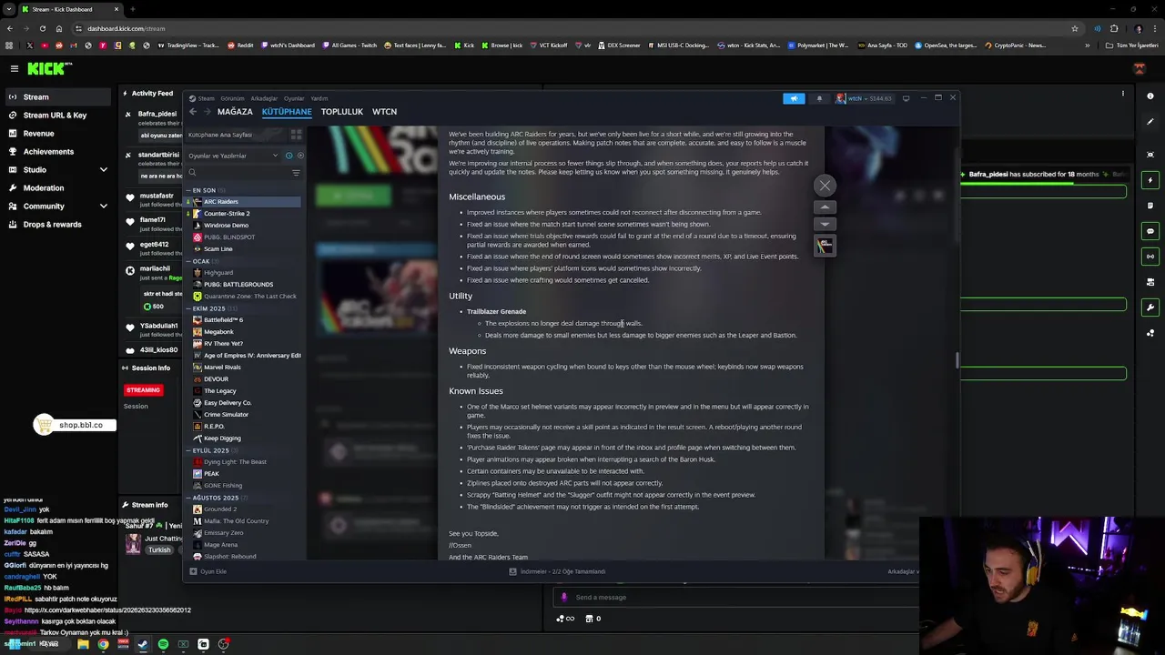Click Oyun Ekle add game button
Viewport: 1165px width, 655px height.
pyautogui.click(x=208, y=571)
